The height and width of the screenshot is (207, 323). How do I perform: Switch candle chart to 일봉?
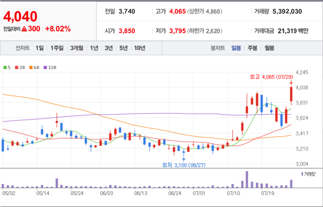[x=236, y=48]
